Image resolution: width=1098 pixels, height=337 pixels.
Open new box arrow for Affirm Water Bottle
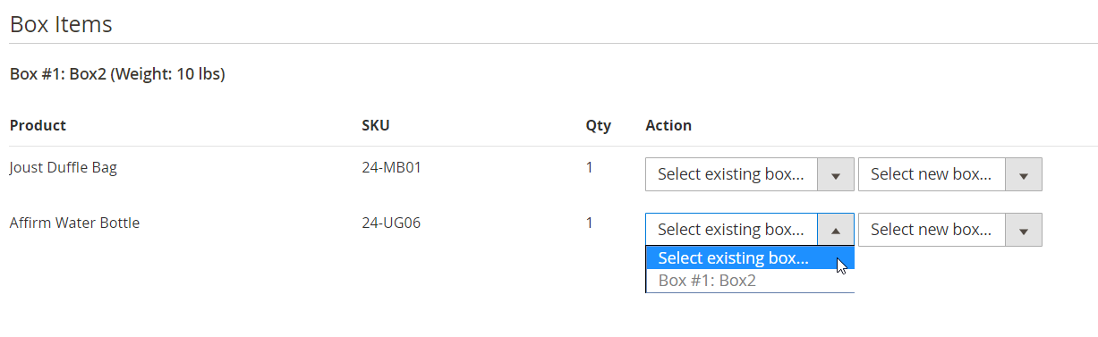[x=1024, y=230]
